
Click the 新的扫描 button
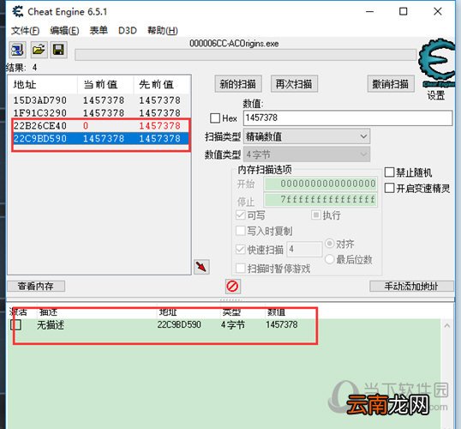click(238, 84)
